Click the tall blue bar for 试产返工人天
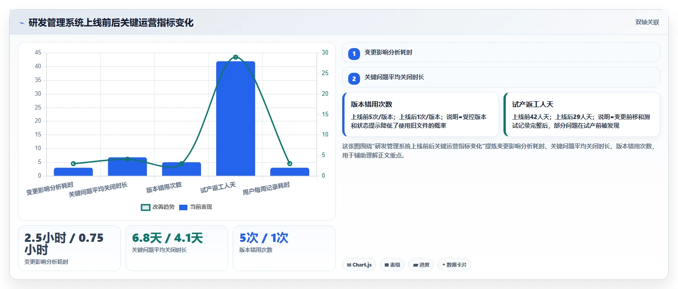Viewport: 678px width, 289px height. coord(235,119)
